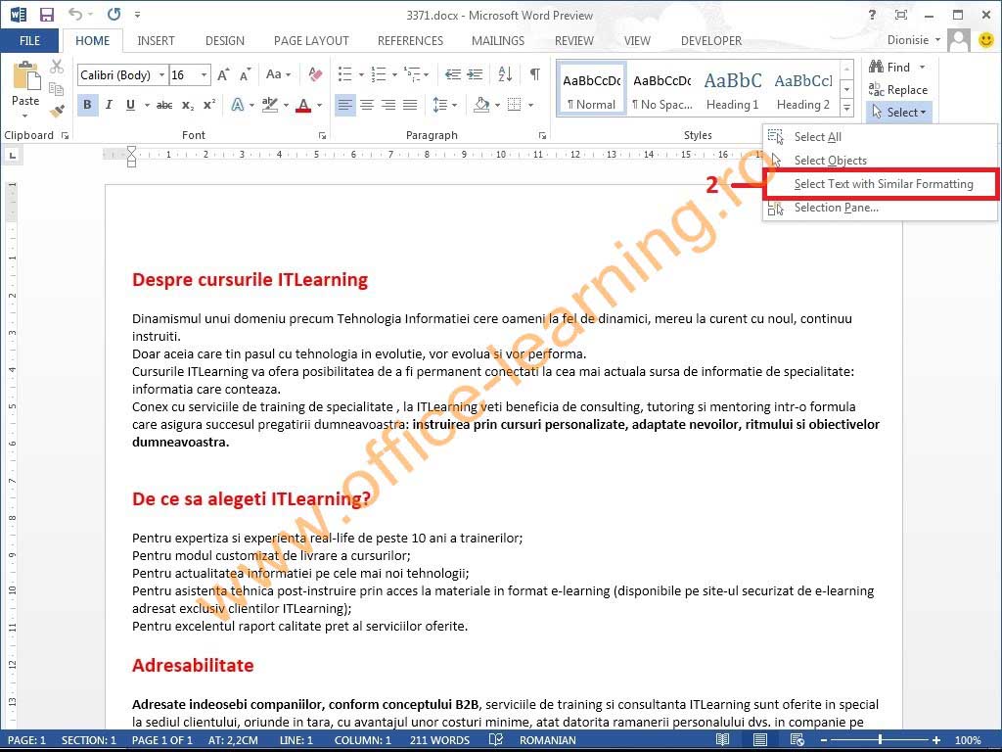Expand the Borders dropdown arrow

[x=531, y=105]
